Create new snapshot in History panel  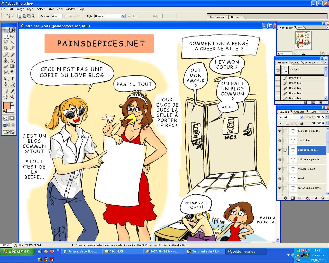[x=313, y=102]
